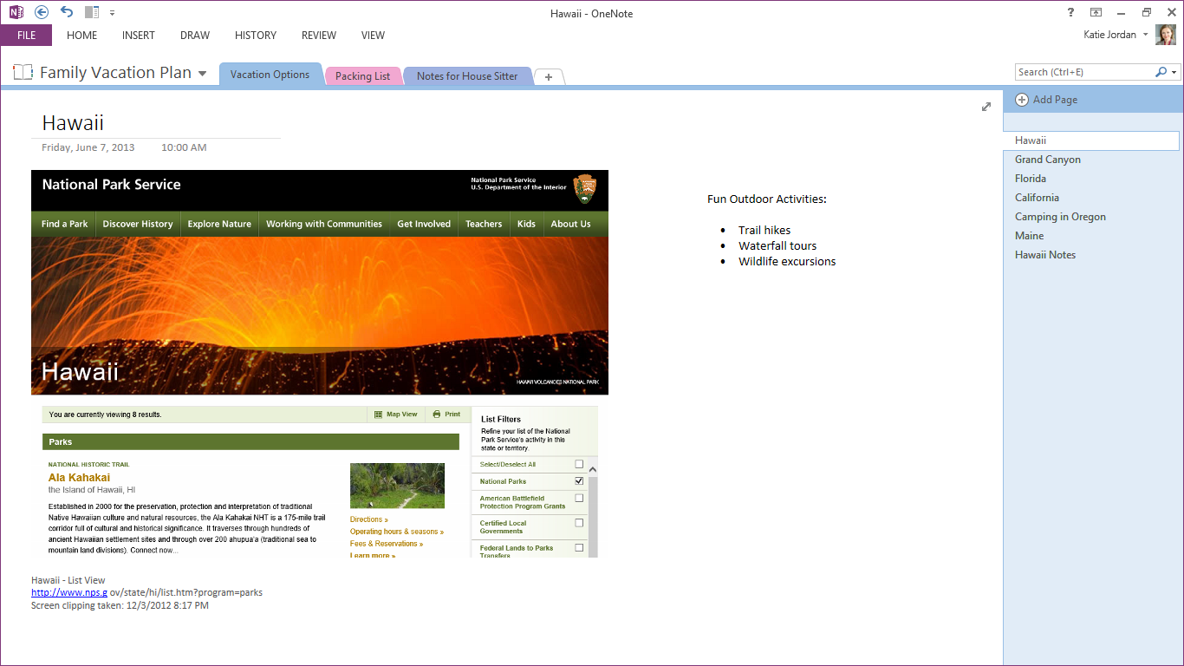The image size is (1184, 666).
Task: Click the plus circle icon for Add Page
Action: pos(1022,100)
